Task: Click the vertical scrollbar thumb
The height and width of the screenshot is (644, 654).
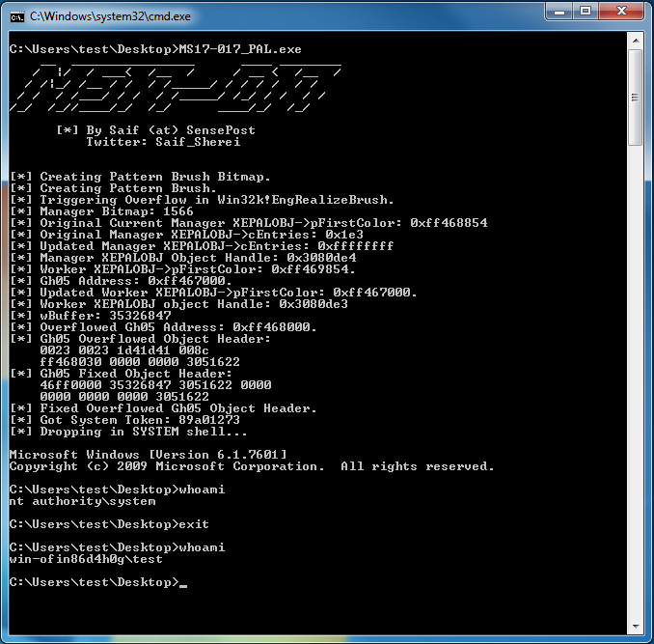Action: [x=636, y=97]
